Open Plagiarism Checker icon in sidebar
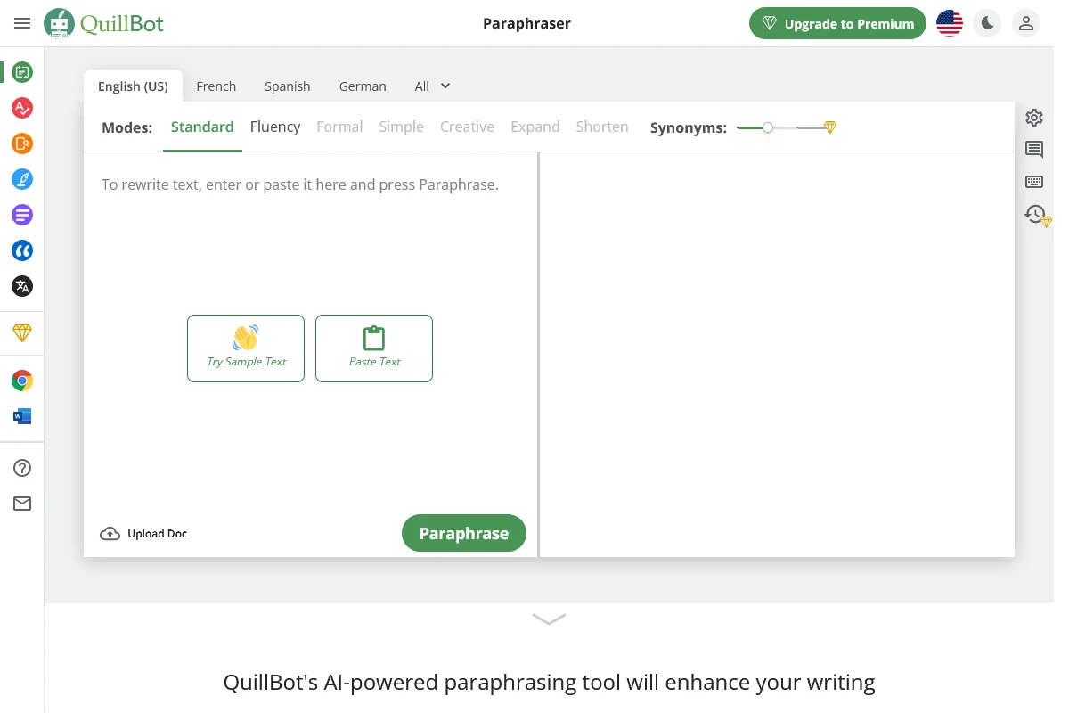Viewport: 1069px width, 713px height. [22, 143]
